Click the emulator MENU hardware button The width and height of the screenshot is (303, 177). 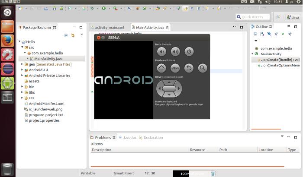point(175,68)
